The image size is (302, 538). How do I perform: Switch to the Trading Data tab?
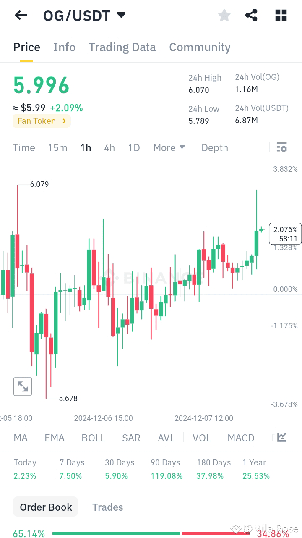(x=122, y=47)
